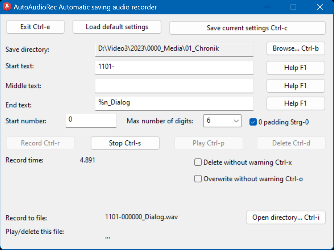Open Help F1 for Start text
334x250 pixels.
[296, 68]
